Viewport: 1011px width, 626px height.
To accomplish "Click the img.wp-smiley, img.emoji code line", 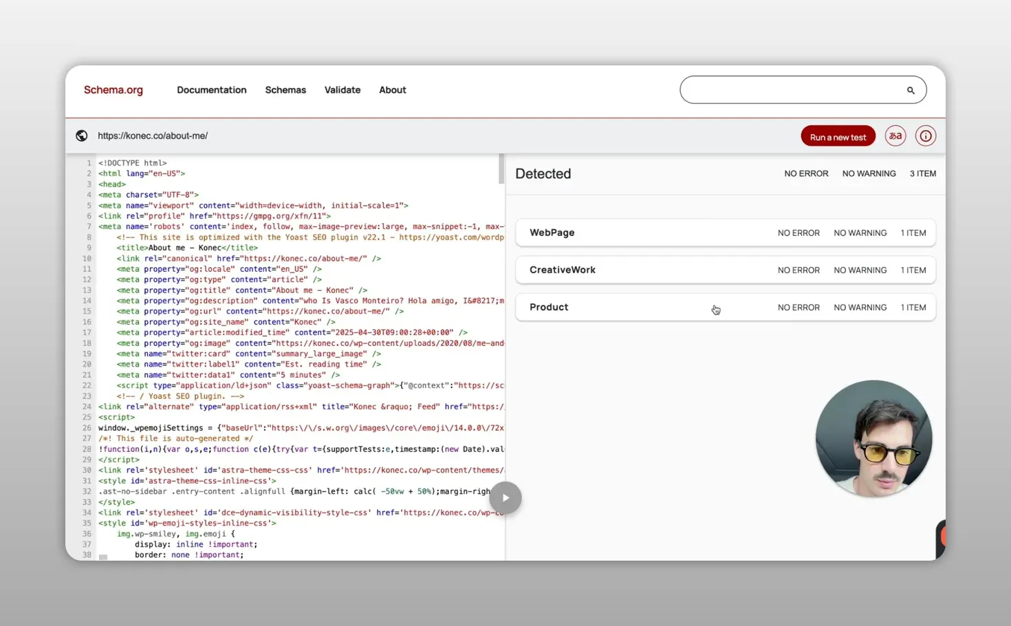I will (176, 534).
